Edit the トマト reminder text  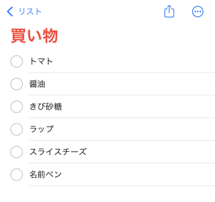point(41,61)
